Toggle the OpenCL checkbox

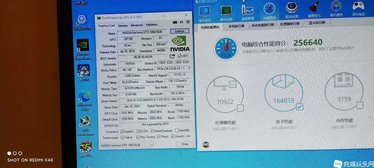coord(122,131)
